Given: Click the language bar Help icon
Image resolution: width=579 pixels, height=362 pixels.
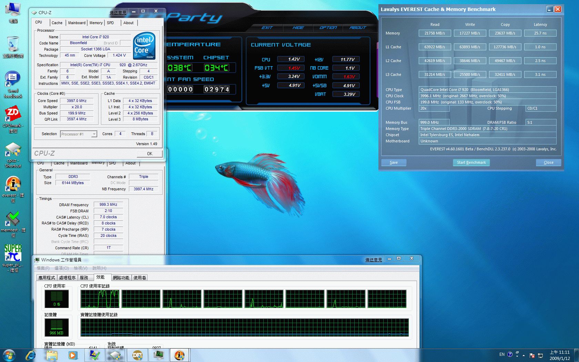Looking at the screenshot, I should pos(510,354).
